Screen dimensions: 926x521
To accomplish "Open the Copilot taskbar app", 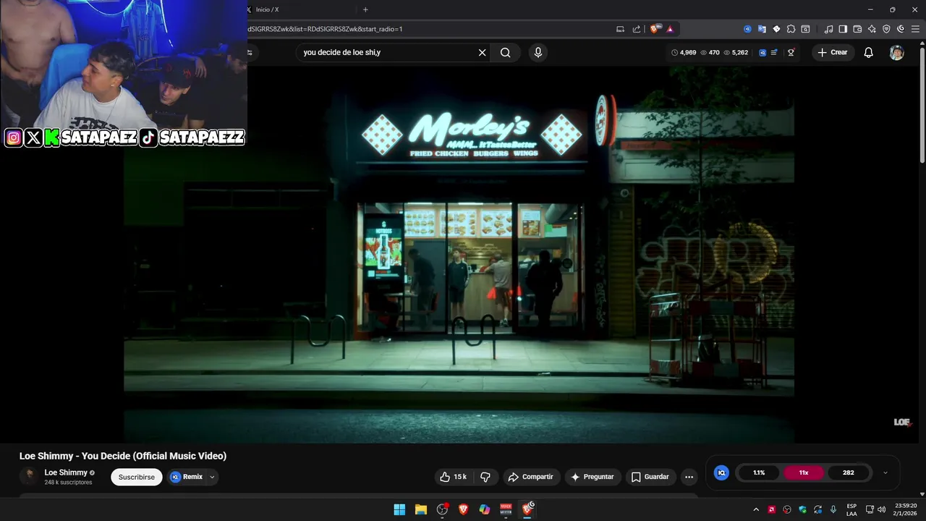I will (x=485, y=509).
